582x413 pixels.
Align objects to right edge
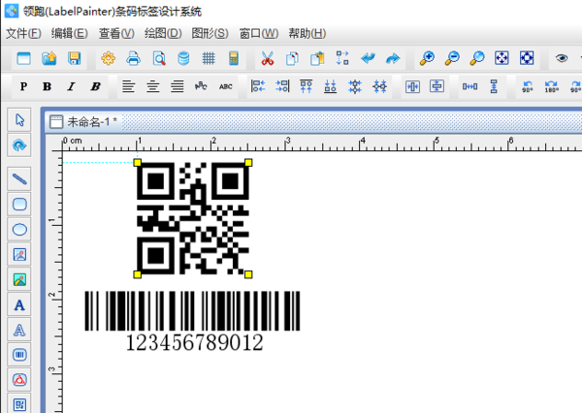pos(282,86)
